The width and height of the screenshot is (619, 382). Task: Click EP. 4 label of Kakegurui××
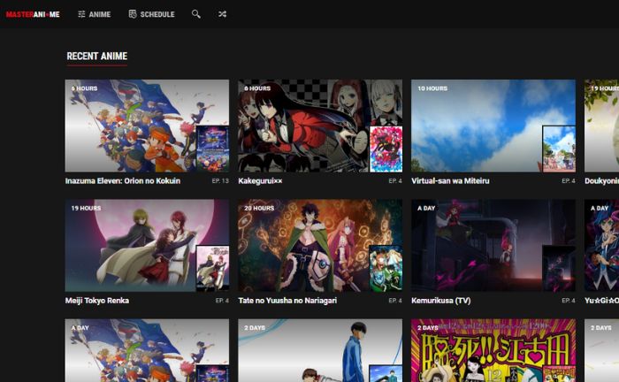[x=395, y=180]
